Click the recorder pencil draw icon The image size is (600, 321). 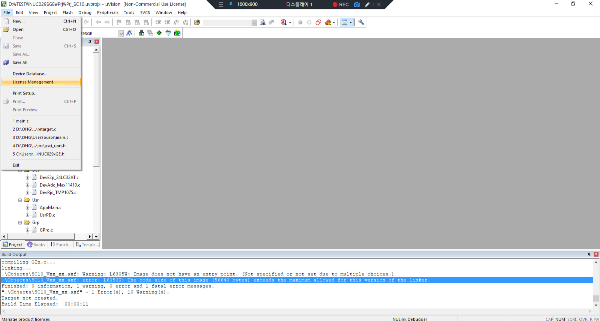tap(367, 4)
